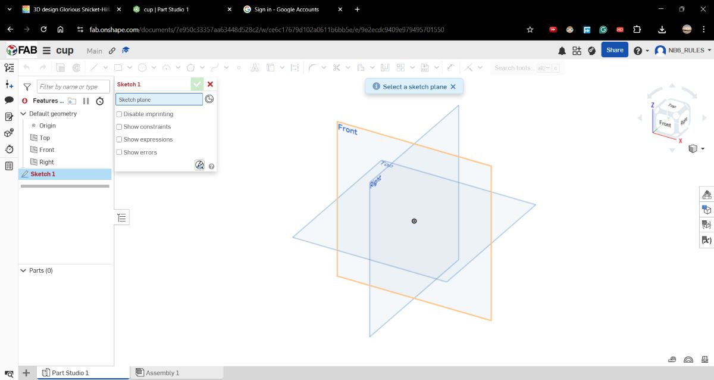Select the greyed Polygon sketch tool

[x=190, y=67]
